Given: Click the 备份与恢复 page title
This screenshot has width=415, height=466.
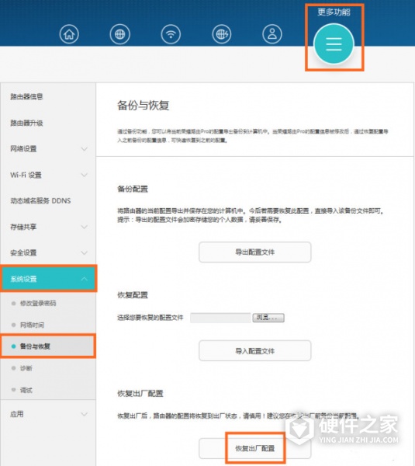Looking at the screenshot, I should [143, 106].
